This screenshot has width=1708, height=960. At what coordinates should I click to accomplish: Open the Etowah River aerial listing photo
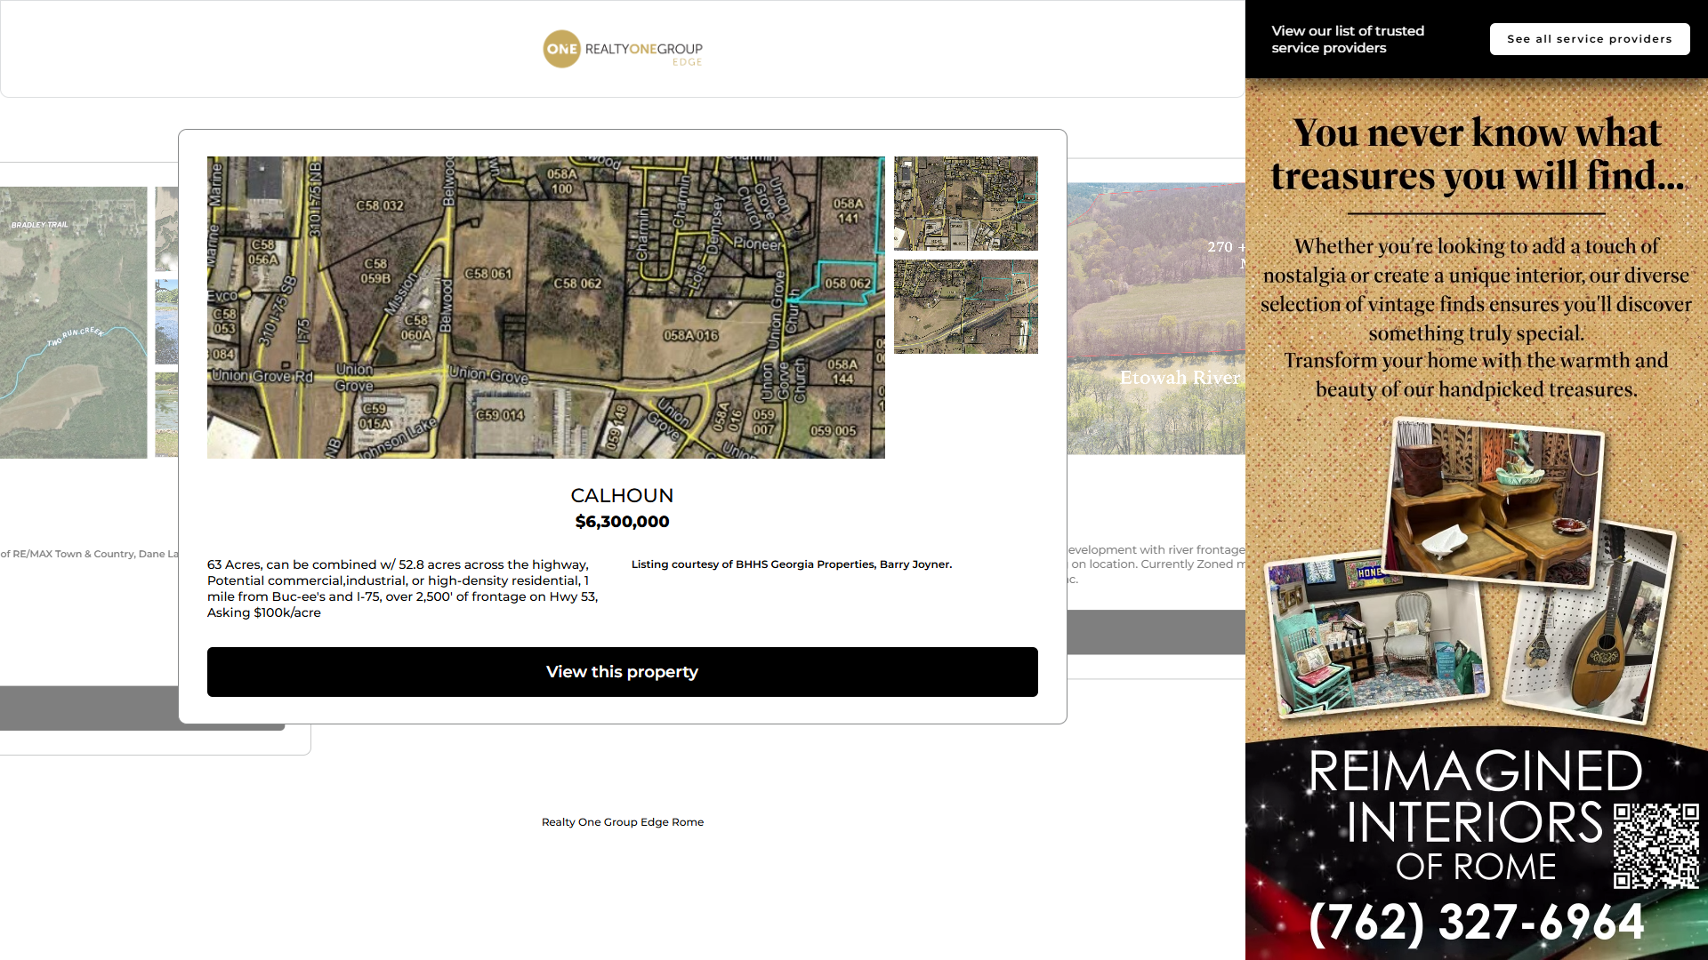(1156, 319)
